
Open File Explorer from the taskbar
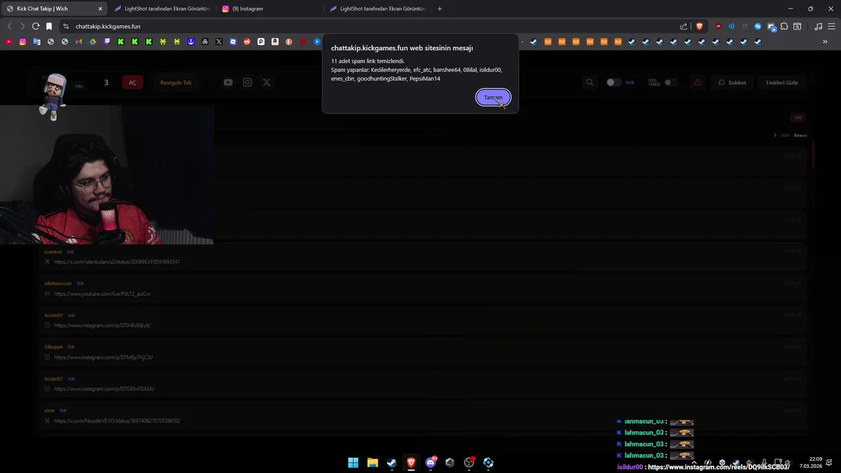click(373, 462)
